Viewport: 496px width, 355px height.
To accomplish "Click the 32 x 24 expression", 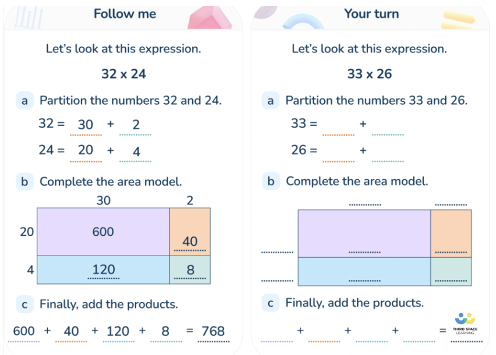I will [123, 74].
